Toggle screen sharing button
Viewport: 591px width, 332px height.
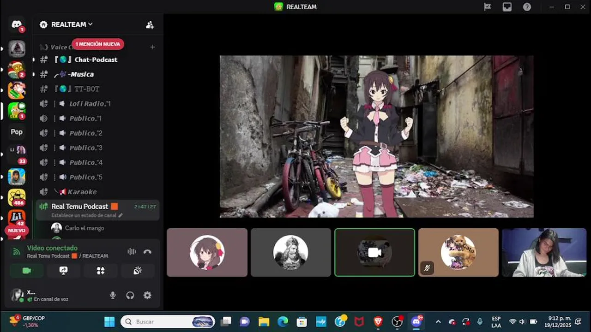pos(64,271)
